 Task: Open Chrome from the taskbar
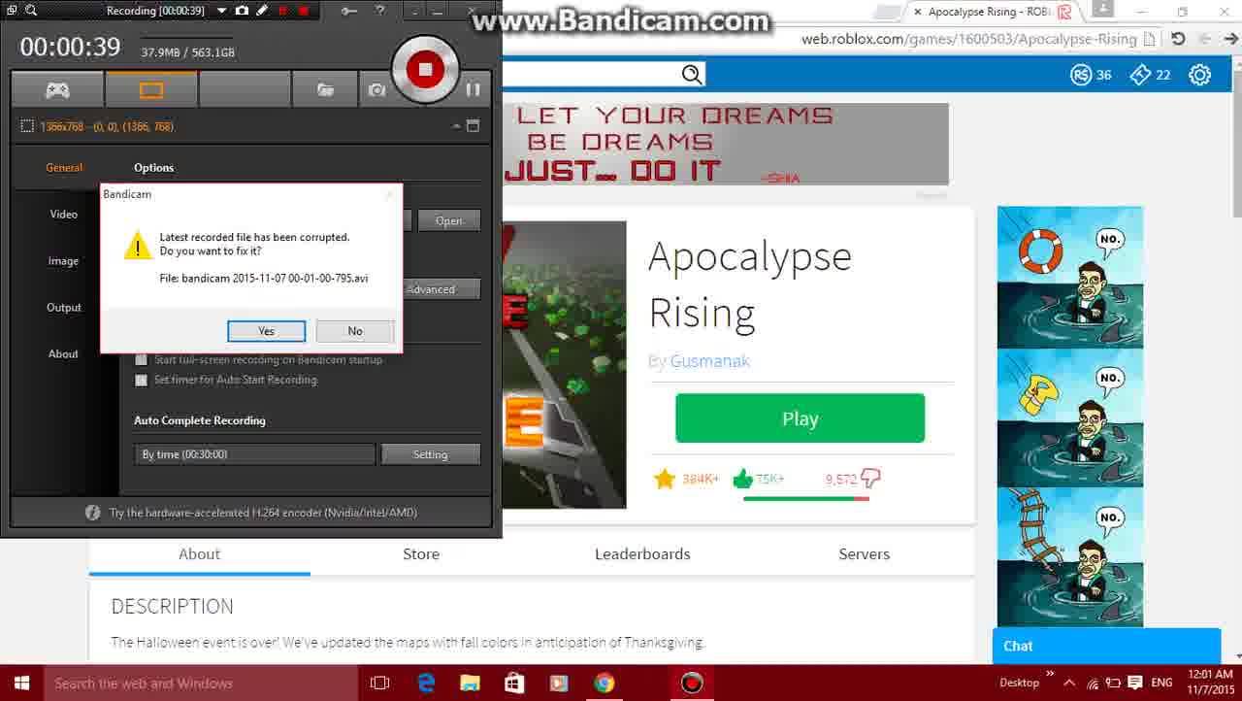point(604,684)
